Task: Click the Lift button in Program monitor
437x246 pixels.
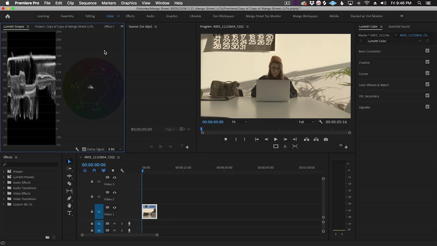Action: click(307, 139)
